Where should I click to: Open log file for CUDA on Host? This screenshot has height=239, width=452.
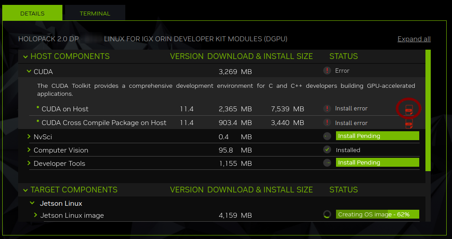pos(409,110)
